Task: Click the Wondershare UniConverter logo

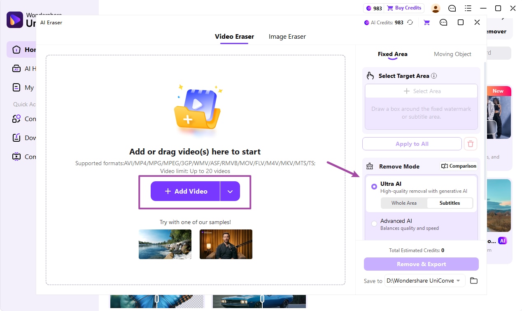Action: [x=14, y=19]
